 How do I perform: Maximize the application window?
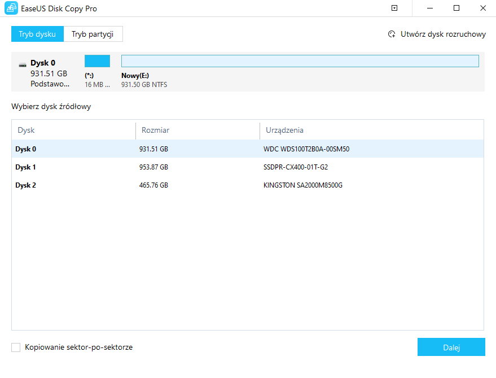tap(457, 8)
